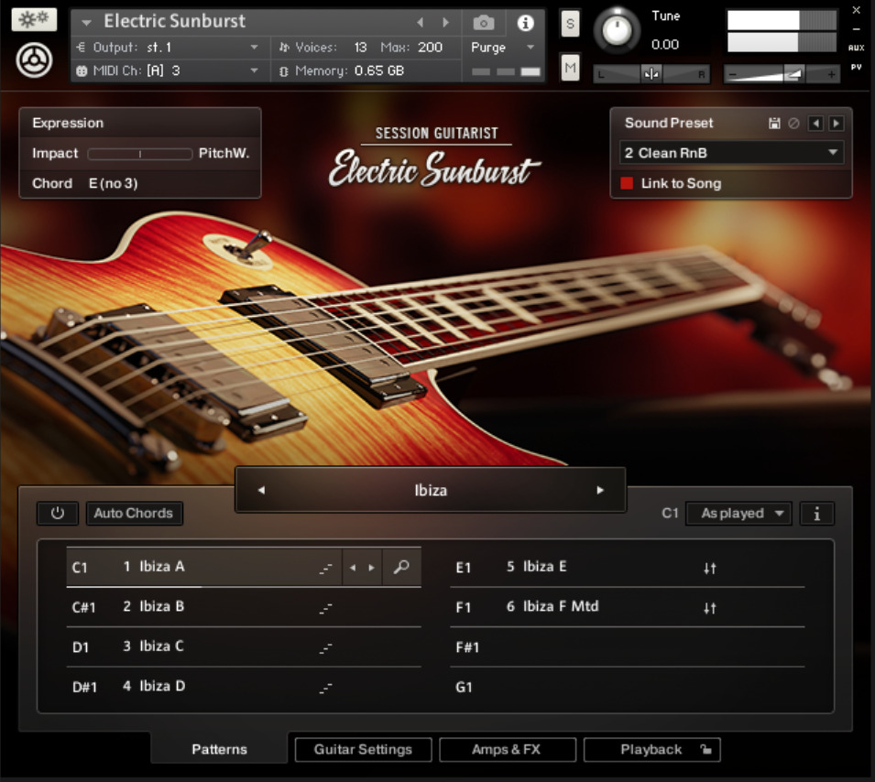
Task: Click the volume plus button
Action: 831,73
